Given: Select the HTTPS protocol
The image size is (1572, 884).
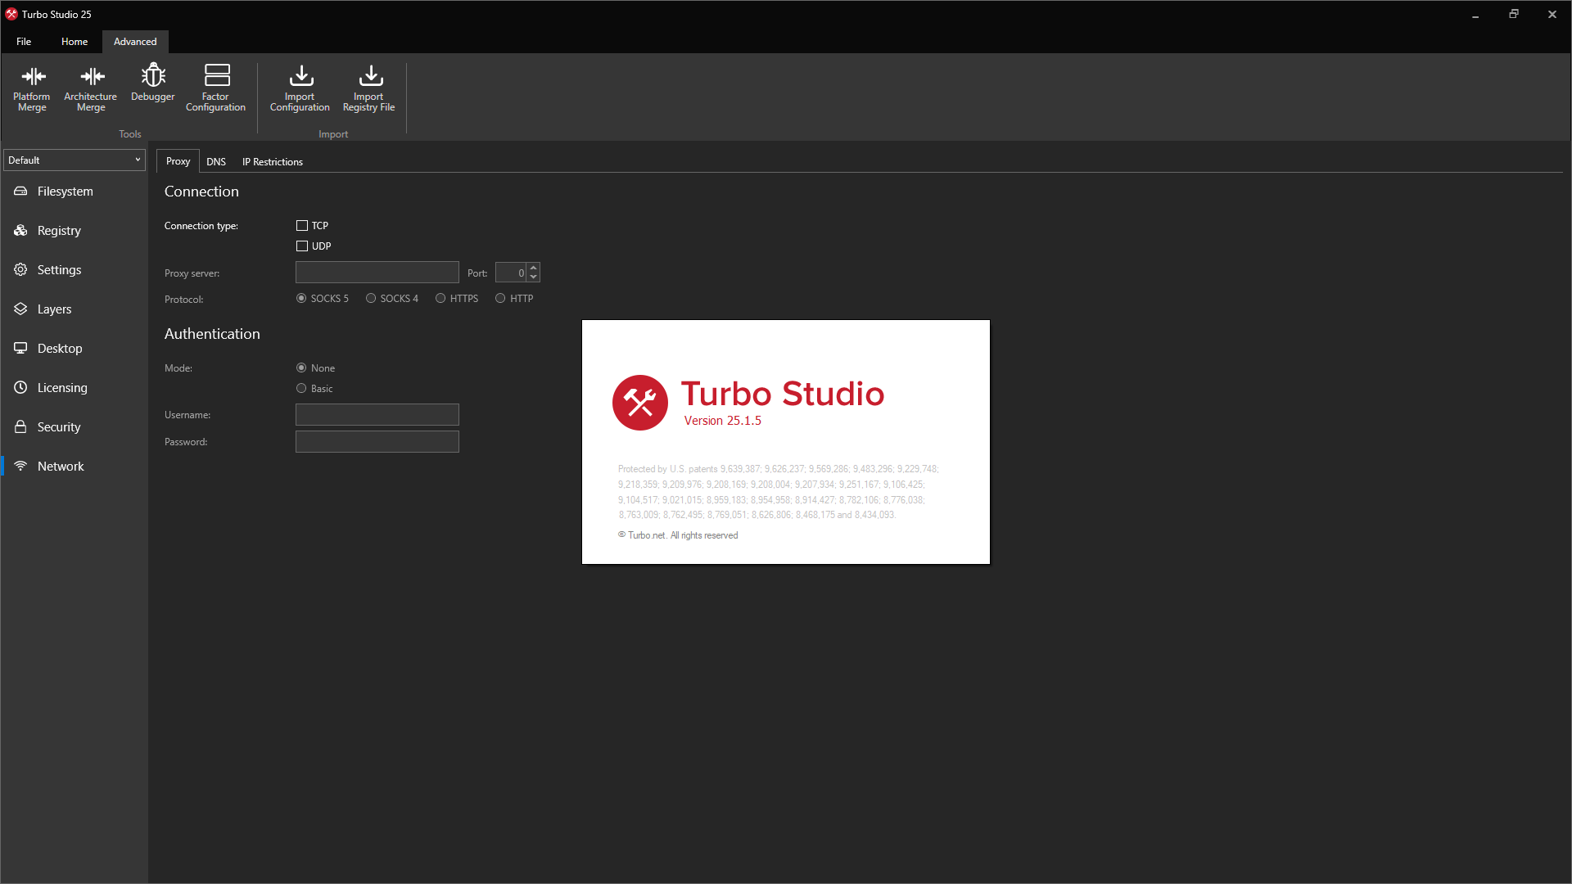Looking at the screenshot, I should [440, 299].
